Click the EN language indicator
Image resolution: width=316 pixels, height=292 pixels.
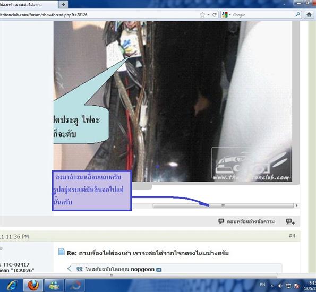(x=262, y=285)
